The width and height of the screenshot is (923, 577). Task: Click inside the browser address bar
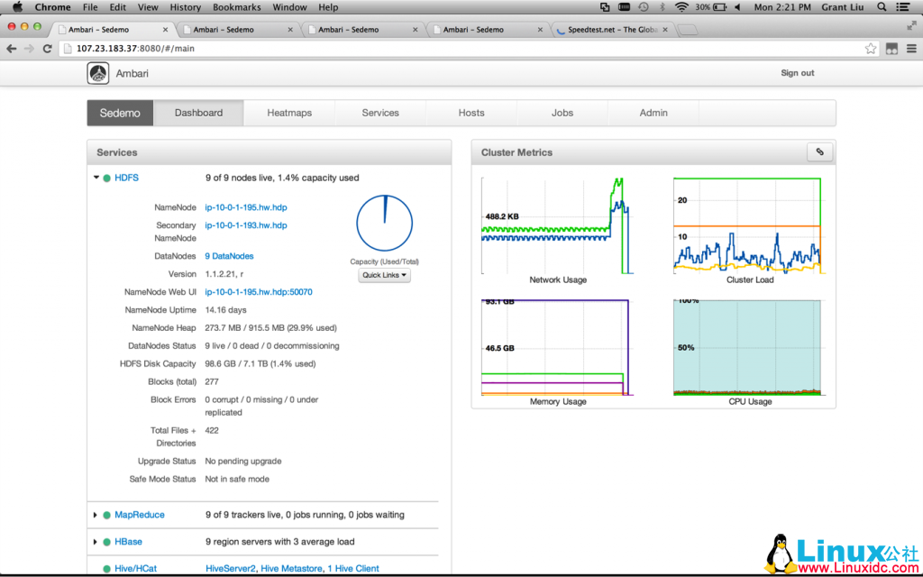pos(270,49)
